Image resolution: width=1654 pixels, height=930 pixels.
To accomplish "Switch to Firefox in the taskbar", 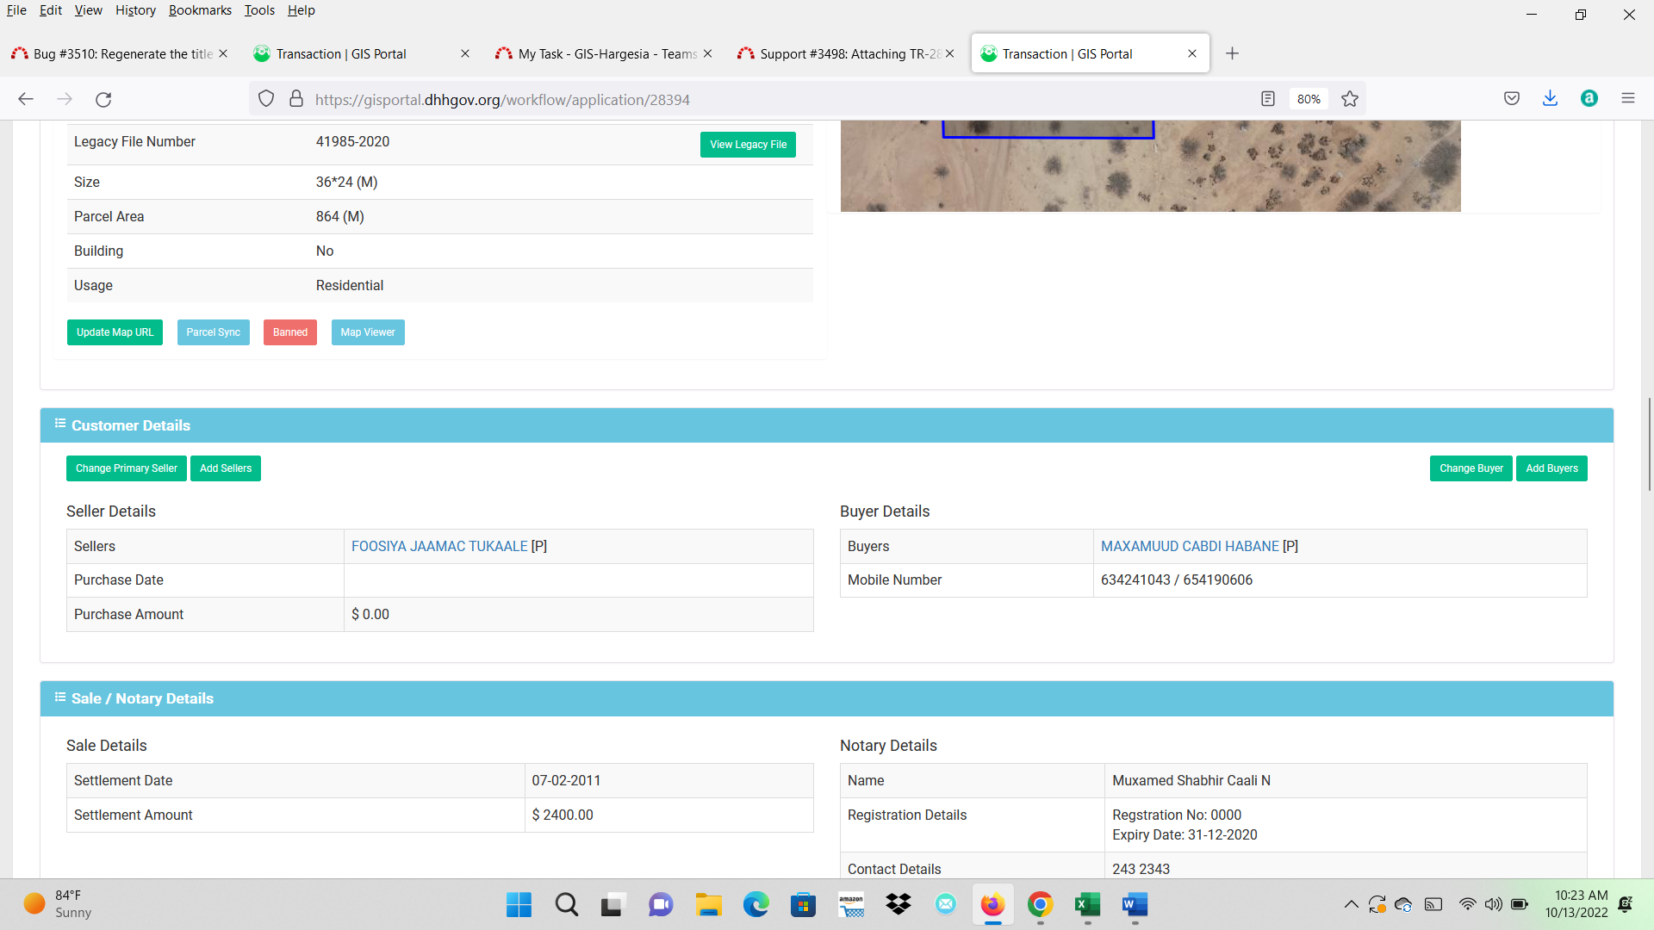I will click(x=992, y=904).
